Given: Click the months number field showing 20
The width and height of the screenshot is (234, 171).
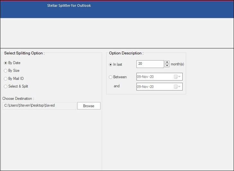Looking at the screenshot, I should click(150, 64).
